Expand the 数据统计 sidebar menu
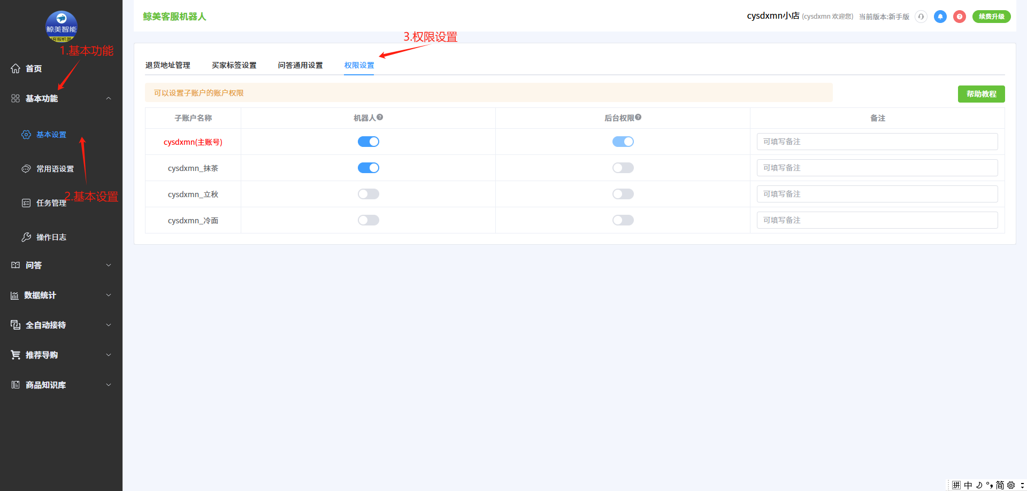1027x491 pixels. 108,295
